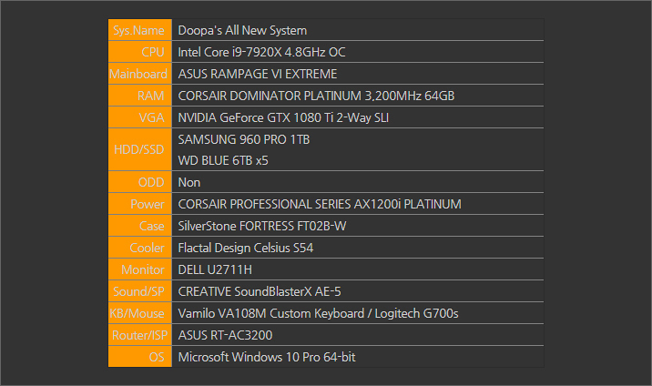Select "CREATIVE SoundBlasterX AE-5" value

click(x=260, y=291)
